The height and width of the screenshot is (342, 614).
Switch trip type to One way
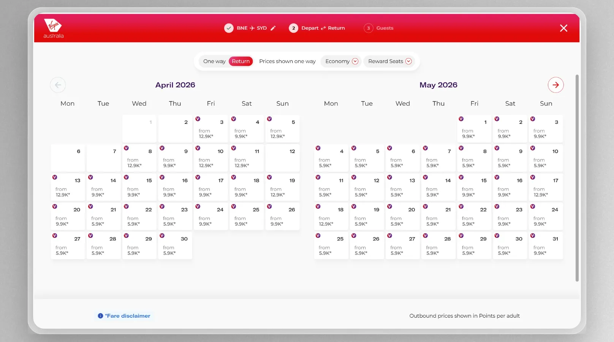214,61
